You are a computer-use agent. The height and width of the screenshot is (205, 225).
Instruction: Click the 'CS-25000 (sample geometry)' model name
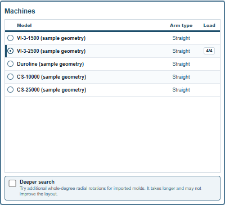tap(51, 90)
